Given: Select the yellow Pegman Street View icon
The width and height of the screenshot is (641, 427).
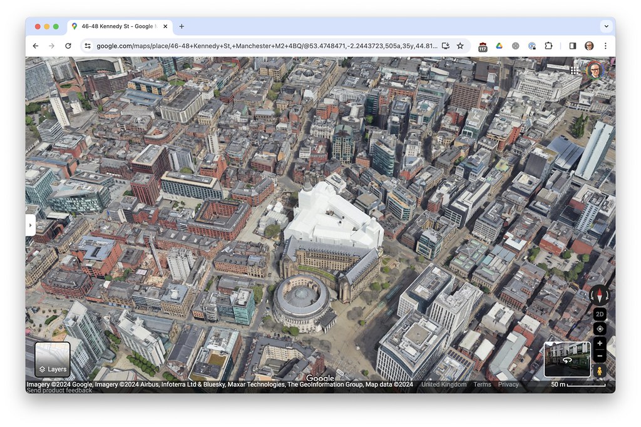Looking at the screenshot, I should (x=599, y=371).
